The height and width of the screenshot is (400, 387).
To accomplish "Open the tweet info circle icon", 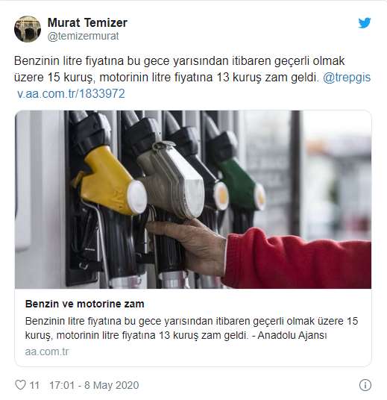I will tap(365, 385).
